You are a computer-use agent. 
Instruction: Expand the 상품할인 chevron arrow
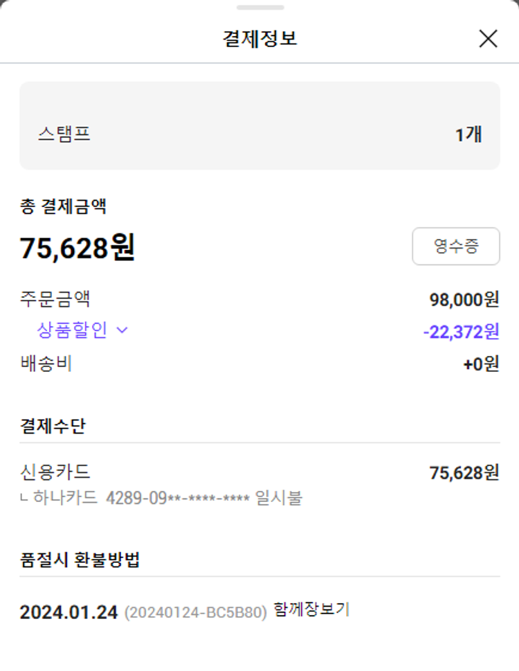click(x=122, y=330)
